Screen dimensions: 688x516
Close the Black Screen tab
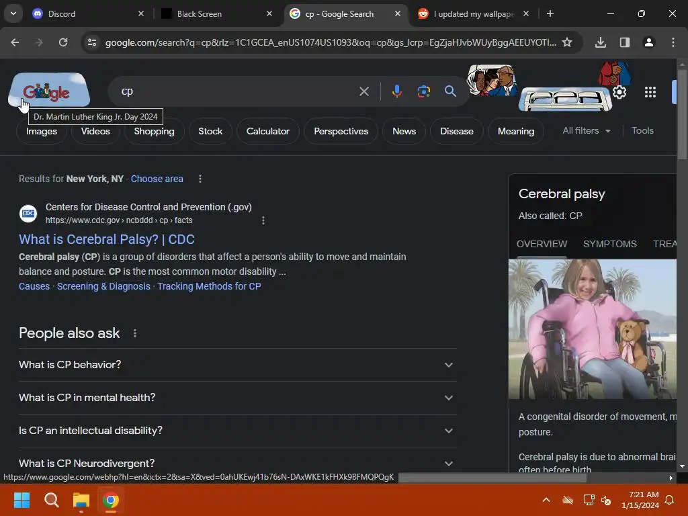point(269,13)
